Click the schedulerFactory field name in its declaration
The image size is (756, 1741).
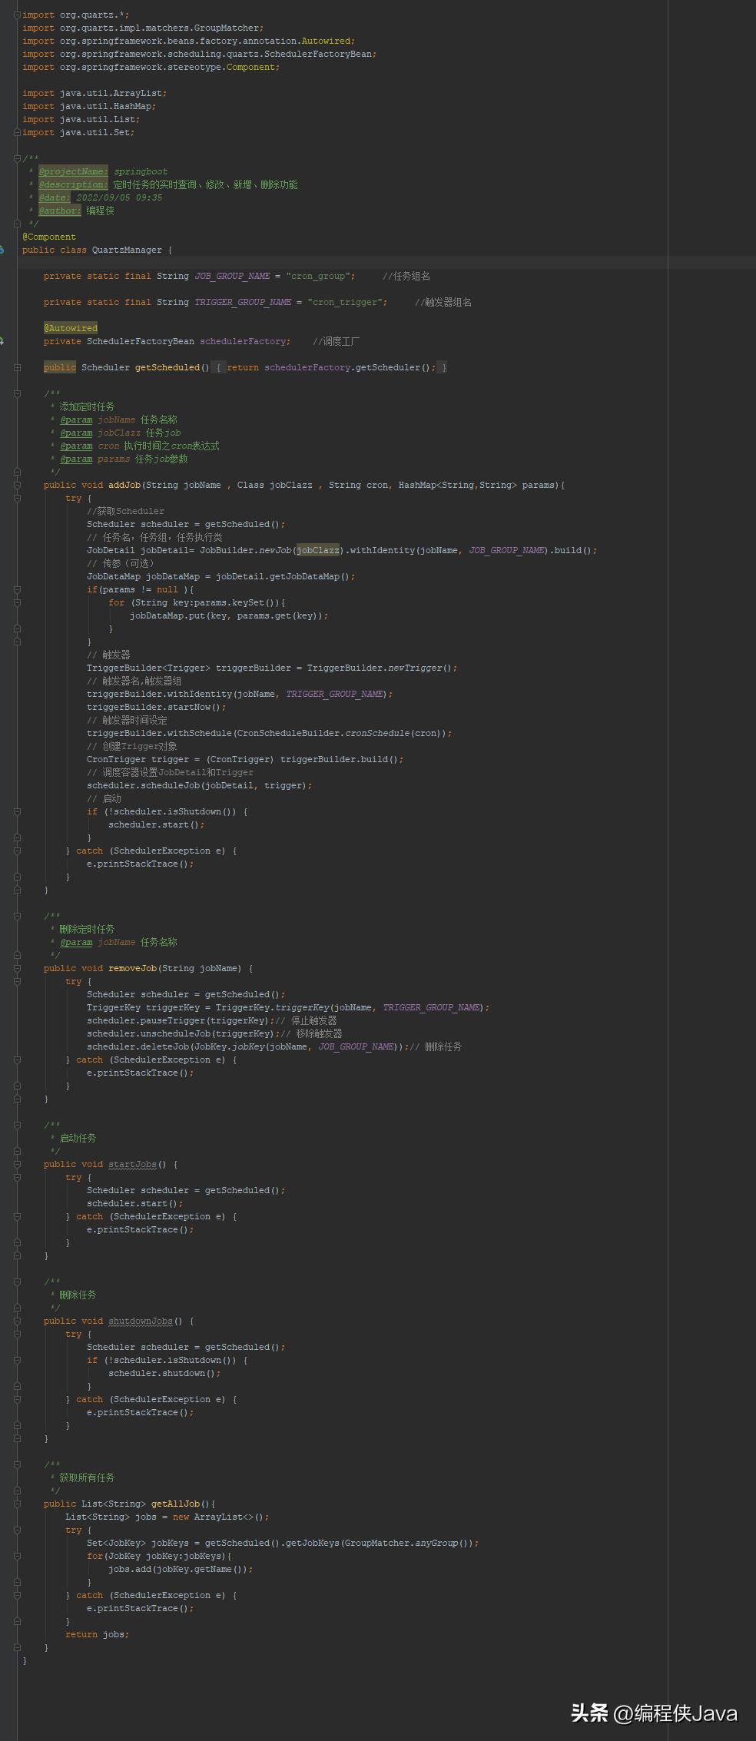point(243,341)
